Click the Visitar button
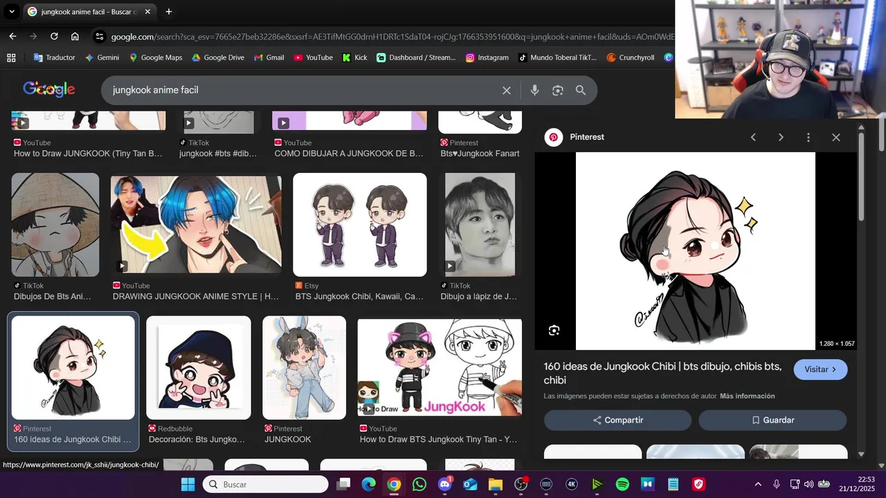Screen dimensions: 886x498 (x=820, y=369)
